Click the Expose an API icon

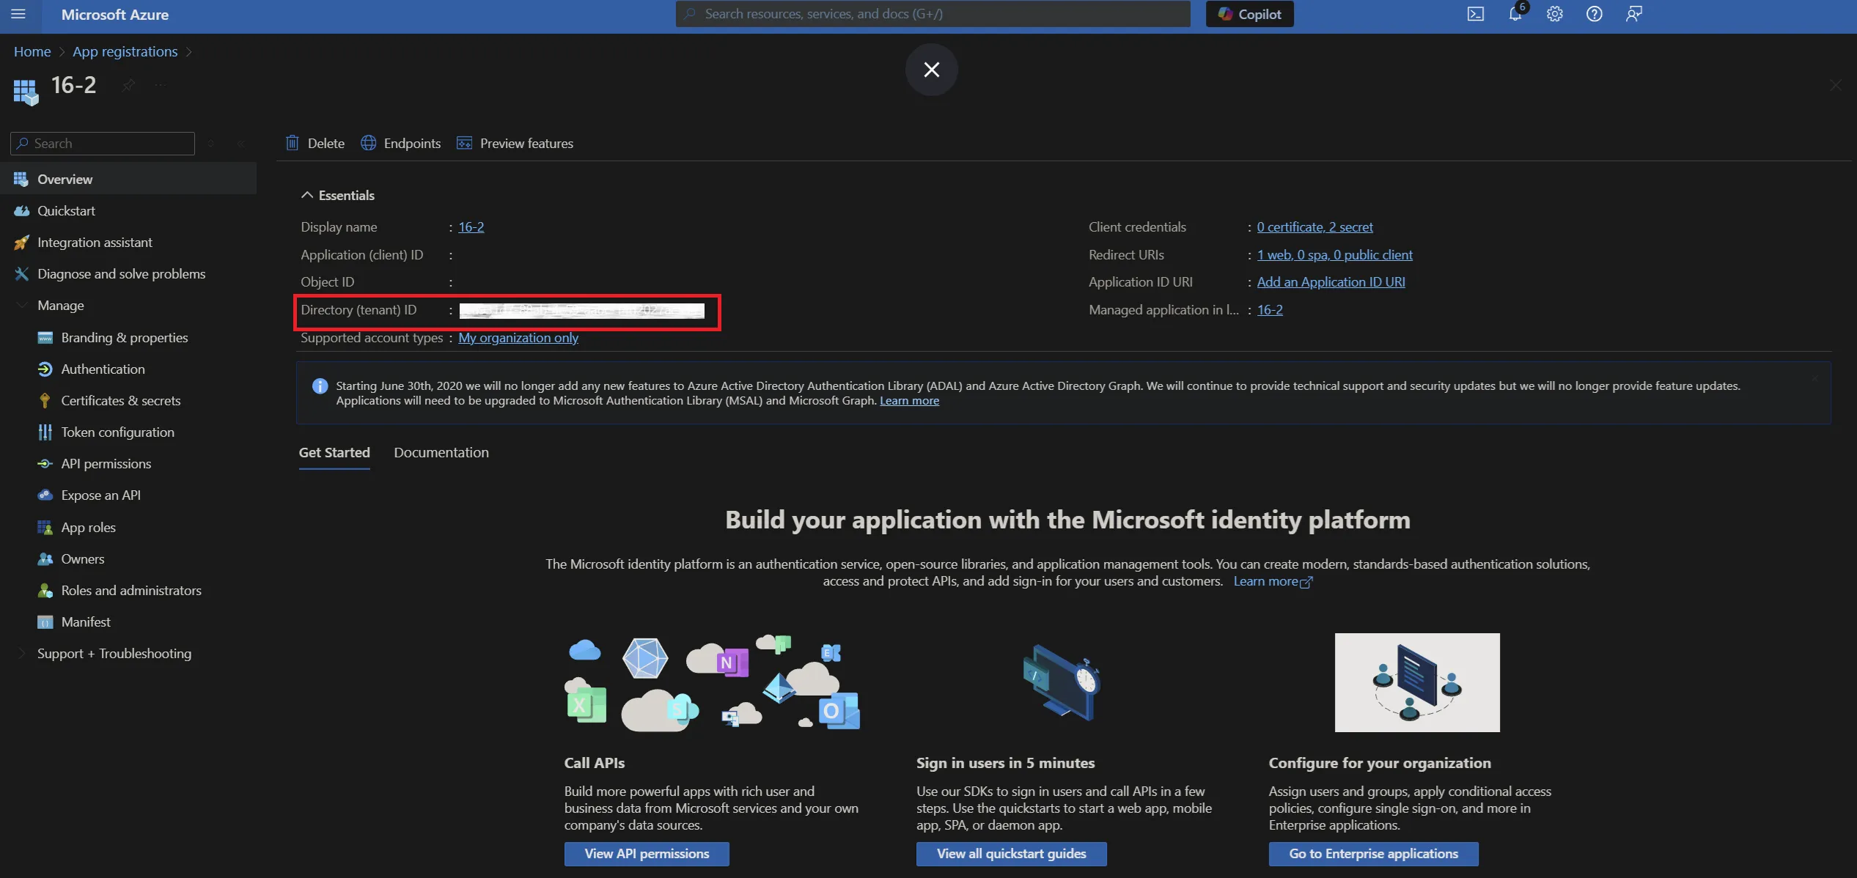45,495
